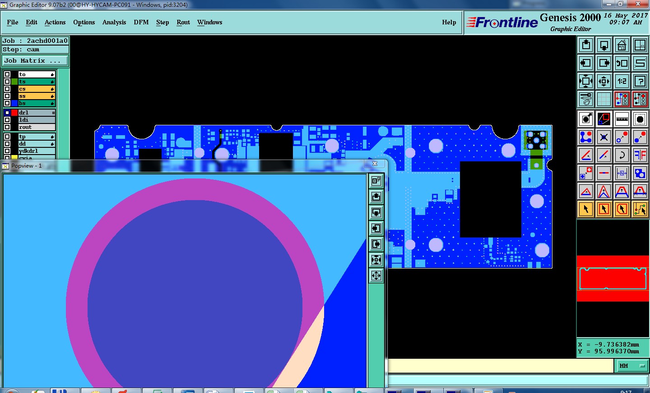Screen dimensions: 650x393
Task: Select the ydkdrl layer name row
Action: point(37,151)
